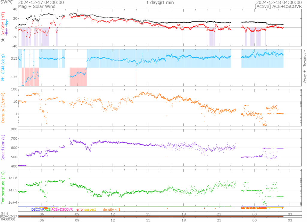Click the red error legend entry
The height and width of the screenshot is (222, 307).
(x=80, y=209)
